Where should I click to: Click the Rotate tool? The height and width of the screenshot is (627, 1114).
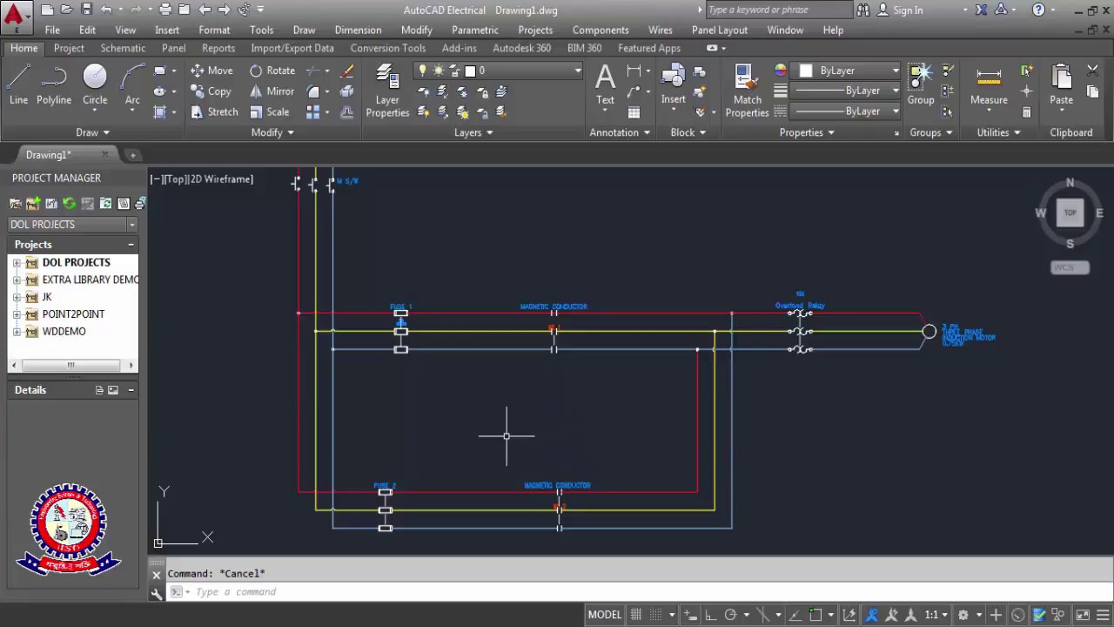click(272, 71)
